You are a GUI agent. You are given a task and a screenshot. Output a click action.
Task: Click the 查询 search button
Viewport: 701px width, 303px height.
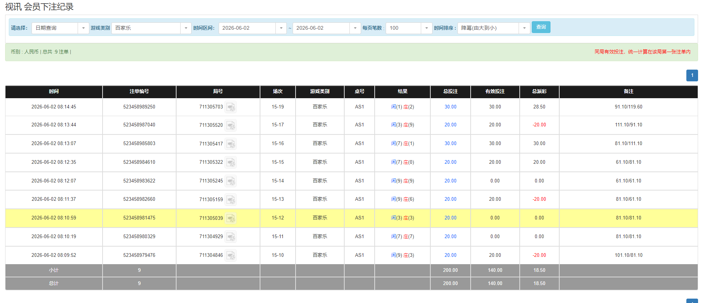click(541, 27)
